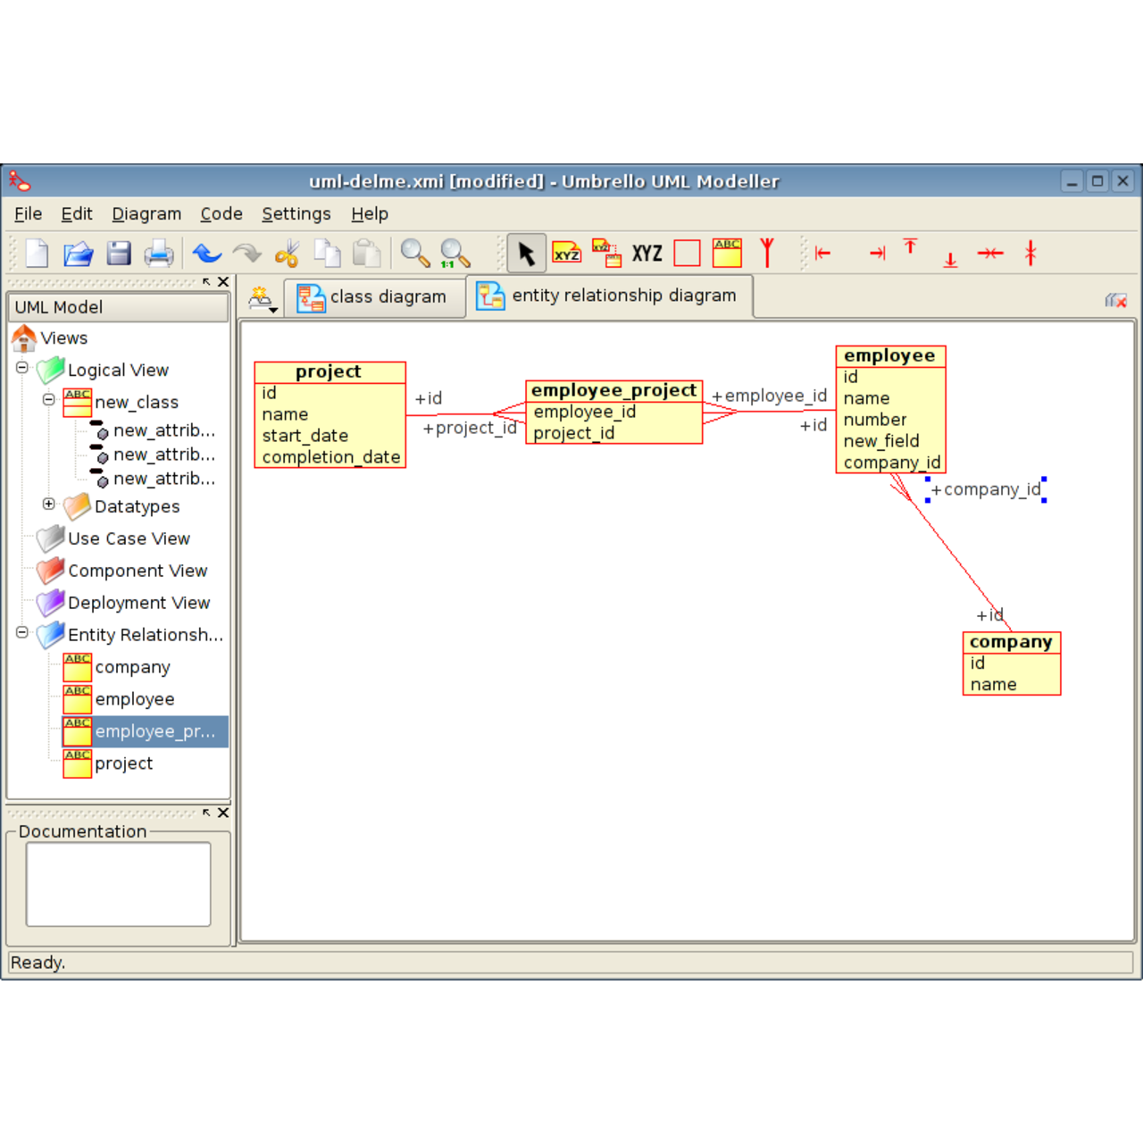Collapse the Logical View branch
This screenshot has width=1143, height=1143.
tap(20, 370)
